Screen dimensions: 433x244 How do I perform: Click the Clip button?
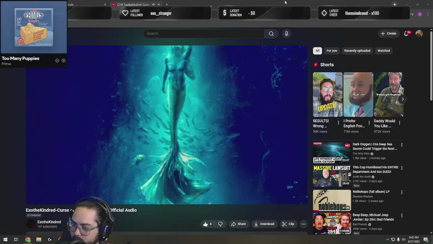click(288, 224)
